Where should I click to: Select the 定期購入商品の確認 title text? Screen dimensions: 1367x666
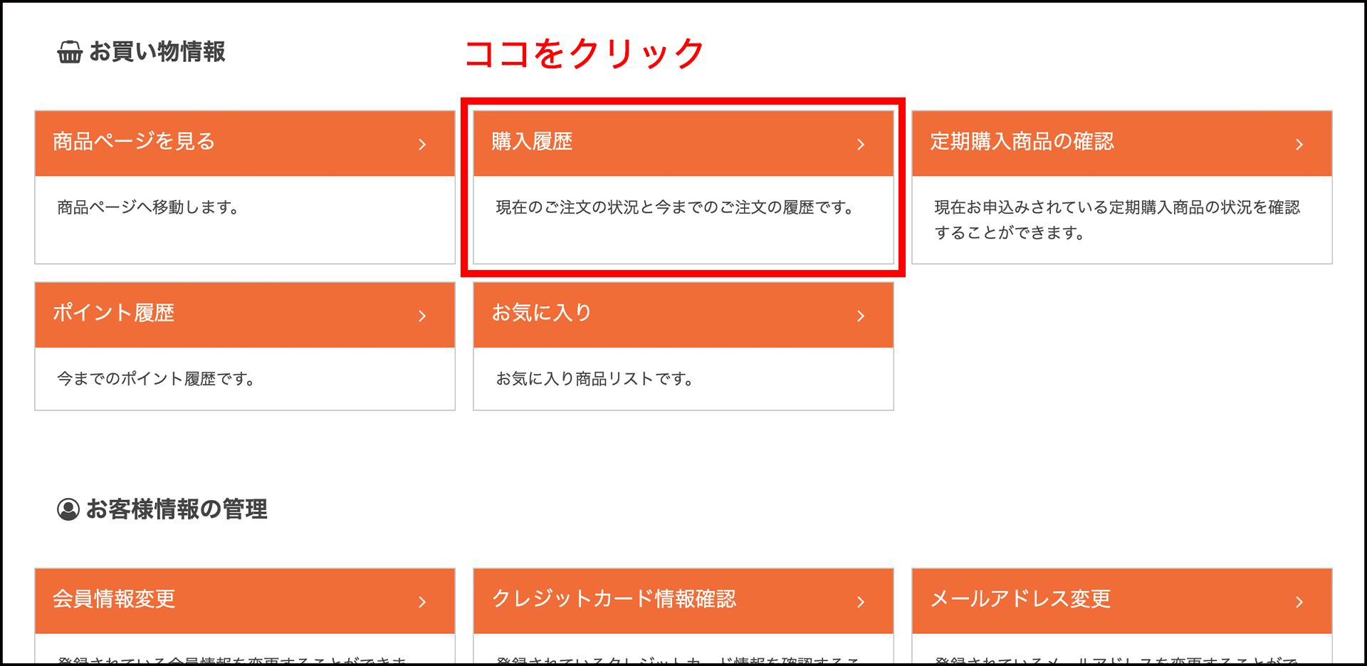1022,142
